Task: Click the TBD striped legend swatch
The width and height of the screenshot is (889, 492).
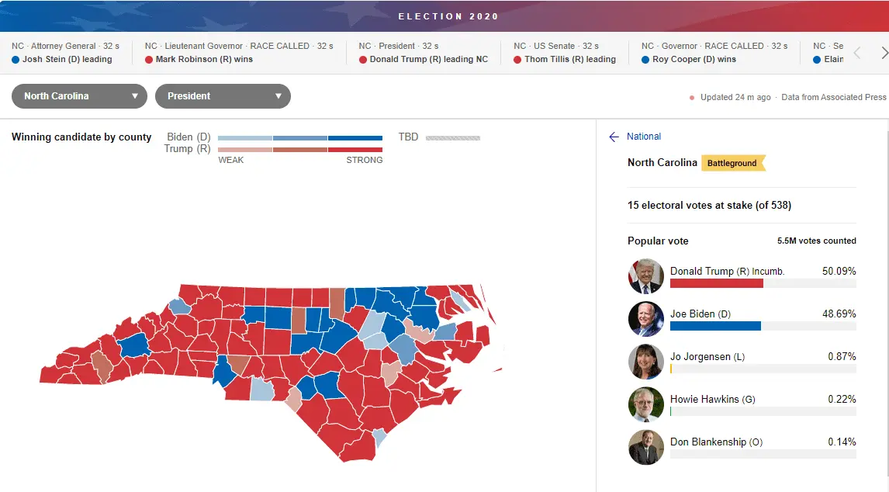Action: 453,138
